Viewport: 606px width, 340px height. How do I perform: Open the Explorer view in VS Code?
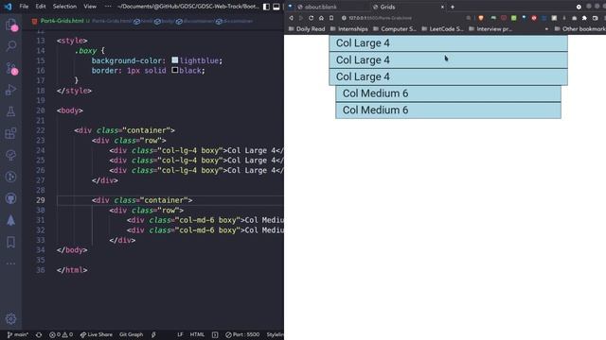tap(10, 25)
